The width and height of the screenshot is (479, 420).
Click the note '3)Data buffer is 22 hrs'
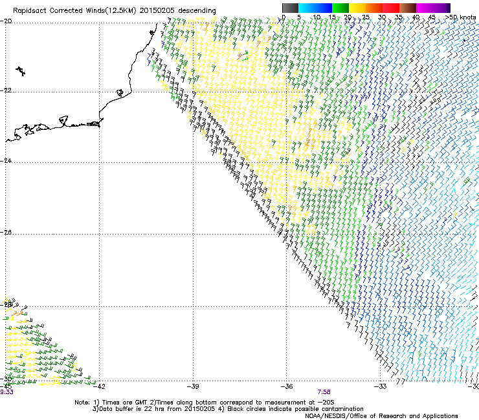[128, 409]
